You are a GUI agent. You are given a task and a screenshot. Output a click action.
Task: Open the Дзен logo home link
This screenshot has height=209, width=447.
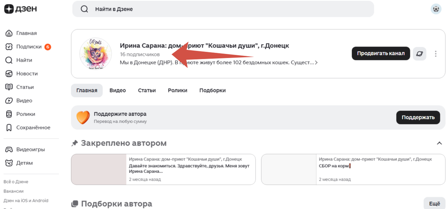(20, 9)
